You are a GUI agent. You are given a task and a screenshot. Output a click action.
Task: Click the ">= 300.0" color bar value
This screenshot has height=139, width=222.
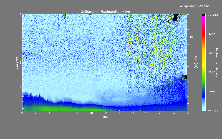(213, 15)
